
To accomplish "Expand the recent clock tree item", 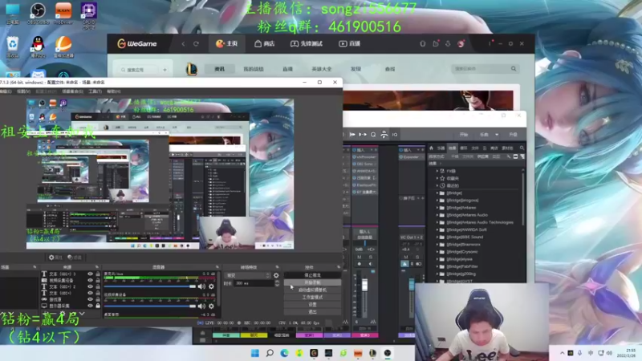I will point(437,186).
